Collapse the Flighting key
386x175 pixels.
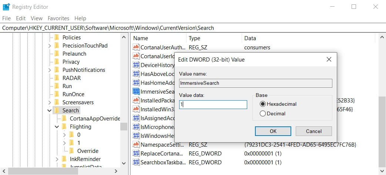coord(57,127)
